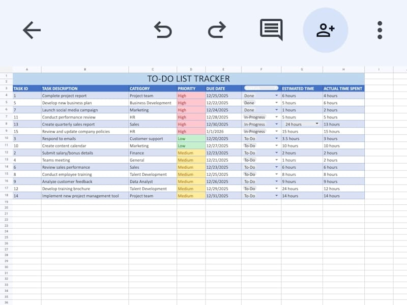Image resolution: width=407 pixels, height=305 pixels.
Task: Open status dropdown for Review and update company policies
Action: click(276, 132)
